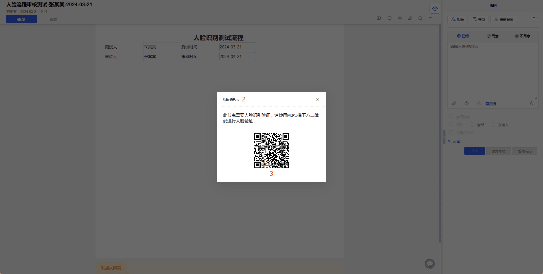Viewport: 543px width, 274px height.
Task: Start a video meeting from the toolbar
Action: coord(379,18)
